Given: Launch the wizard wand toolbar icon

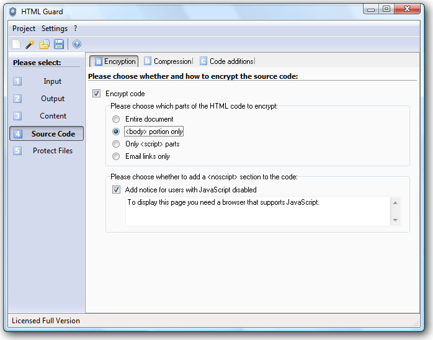Looking at the screenshot, I should [30, 44].
